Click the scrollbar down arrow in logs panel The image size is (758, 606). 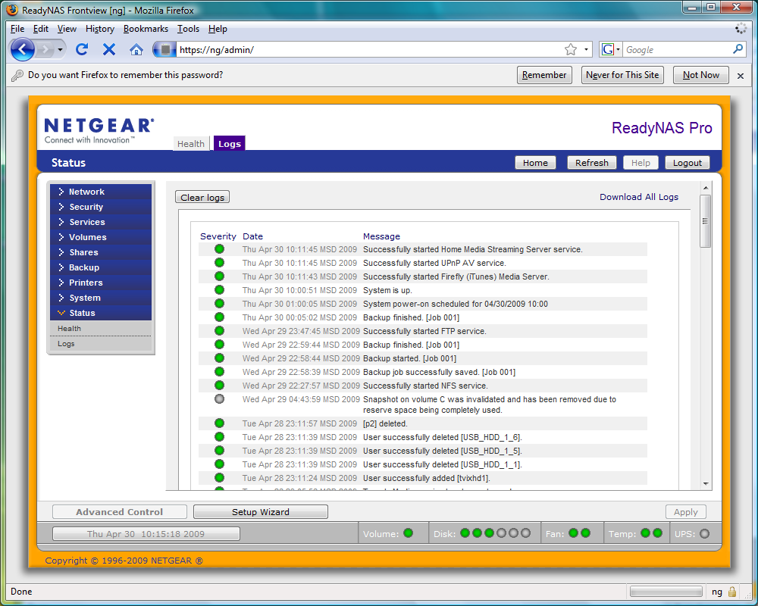(x=706, y=484)
